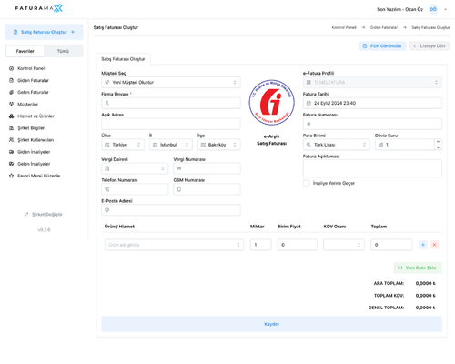
Task: Open the Para Birimi dropdown showing Türk Lirası
Action: click(337, 145)
